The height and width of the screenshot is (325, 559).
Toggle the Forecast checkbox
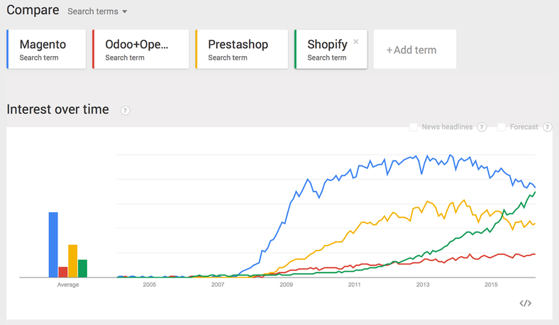(502, 127)
